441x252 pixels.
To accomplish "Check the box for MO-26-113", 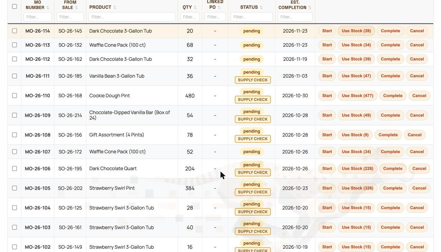I will tap(14, 45).
